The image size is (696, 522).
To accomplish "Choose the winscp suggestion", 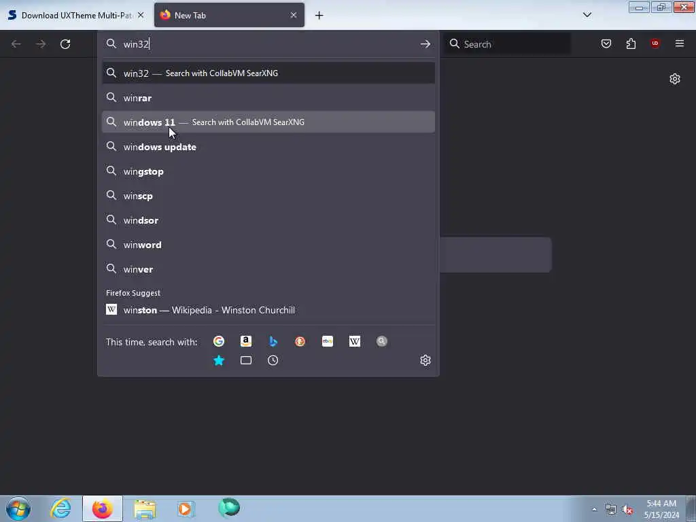I will click(x=268, y=196).
